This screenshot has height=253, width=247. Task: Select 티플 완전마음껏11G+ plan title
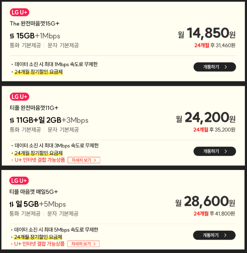coord(34,108)
